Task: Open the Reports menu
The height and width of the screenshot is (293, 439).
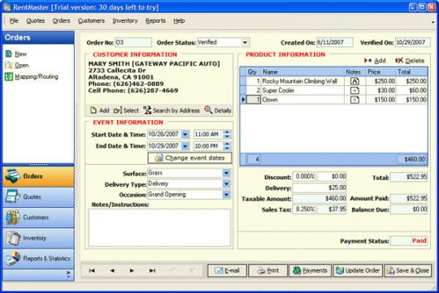Action: (x=155, y=21)
